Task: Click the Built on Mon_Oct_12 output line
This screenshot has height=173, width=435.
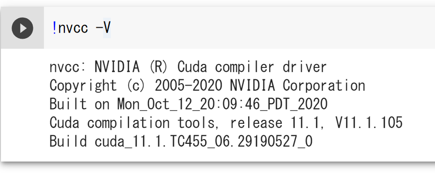Action: (189, 104)
